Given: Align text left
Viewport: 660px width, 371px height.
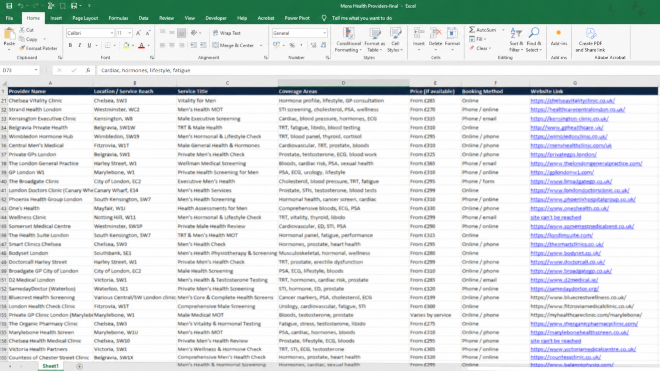Looking at the screenshot, I should point(162,45).
